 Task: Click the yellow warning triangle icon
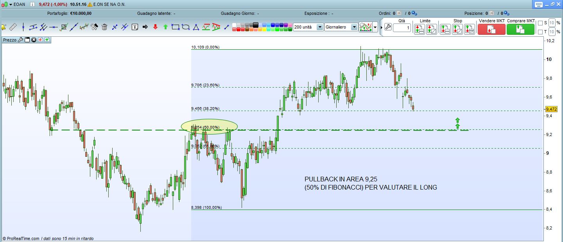click(90, 4)
